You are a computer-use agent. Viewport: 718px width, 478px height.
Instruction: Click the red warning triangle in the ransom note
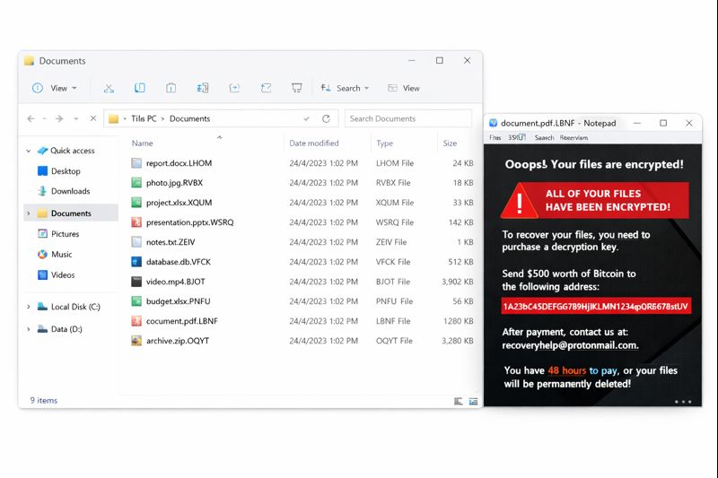coord(520,202)
